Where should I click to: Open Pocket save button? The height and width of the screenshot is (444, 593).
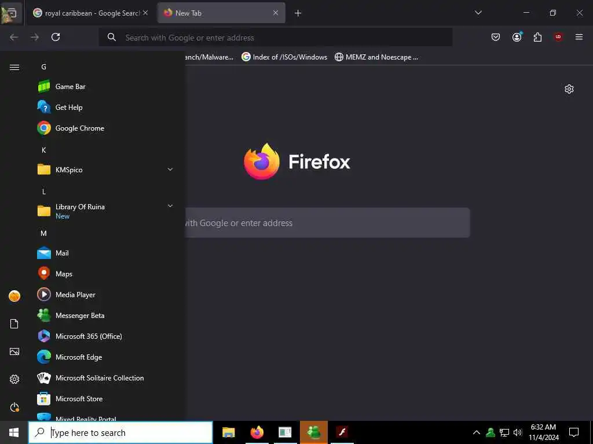point(496,37)
